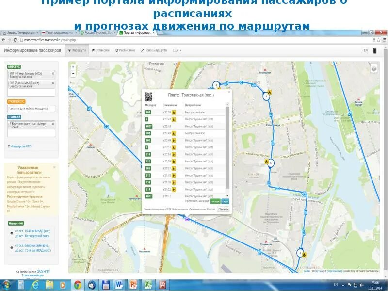Click route 631 badge in popup
388x291 pixels.
[148, 183]
